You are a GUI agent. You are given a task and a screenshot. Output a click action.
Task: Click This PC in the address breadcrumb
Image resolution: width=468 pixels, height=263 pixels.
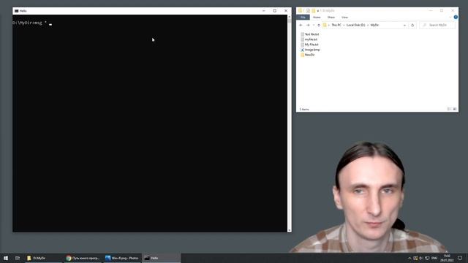[336, 25]
